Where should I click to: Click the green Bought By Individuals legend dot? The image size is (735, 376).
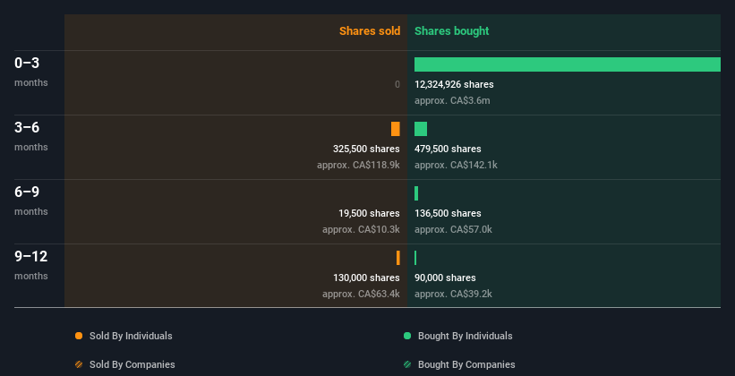407,336
